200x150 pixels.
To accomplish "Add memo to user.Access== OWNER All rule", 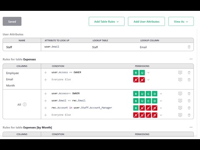I will 180,94.
